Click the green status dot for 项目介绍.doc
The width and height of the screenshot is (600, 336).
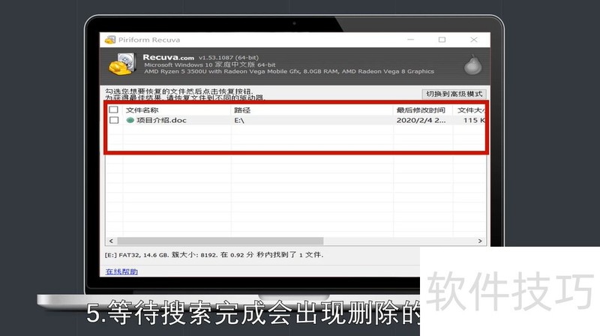130,120
